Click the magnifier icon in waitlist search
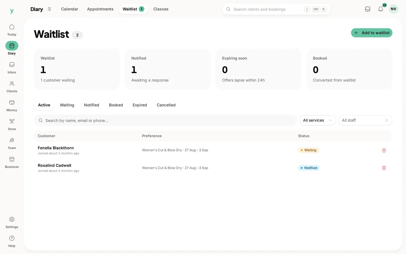406x254 pixels. point(41,120)
